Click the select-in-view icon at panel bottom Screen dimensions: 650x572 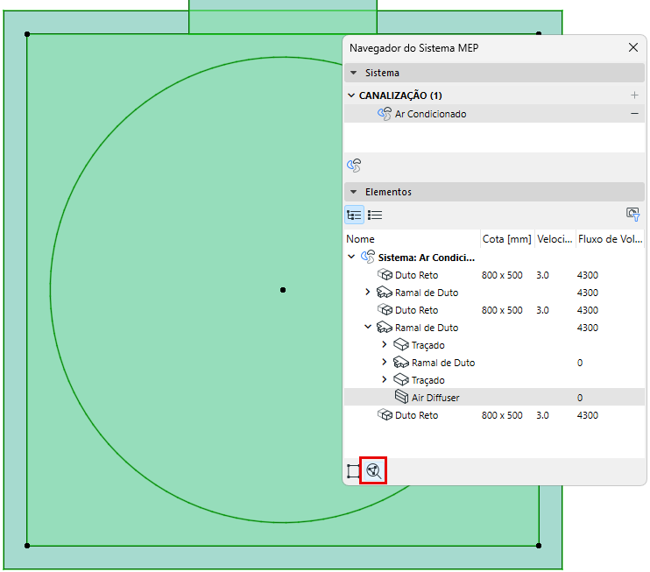click(x=354, y=470)
